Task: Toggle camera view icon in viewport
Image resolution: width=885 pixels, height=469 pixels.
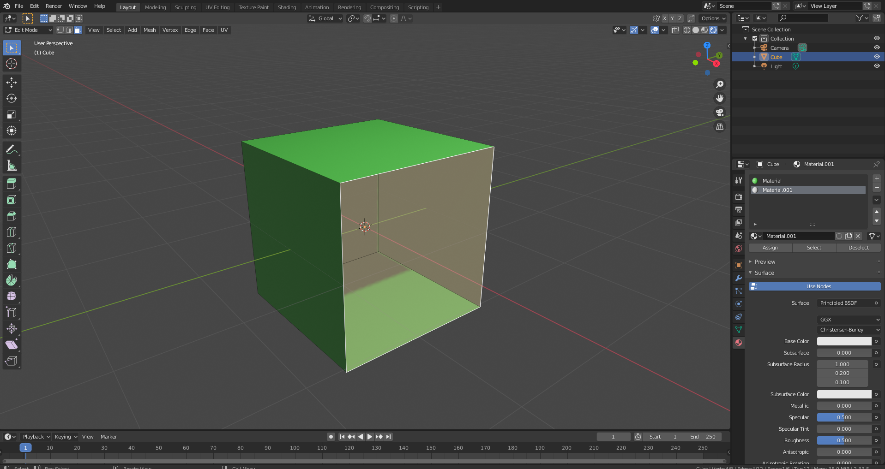Action: tap(720, 113)
